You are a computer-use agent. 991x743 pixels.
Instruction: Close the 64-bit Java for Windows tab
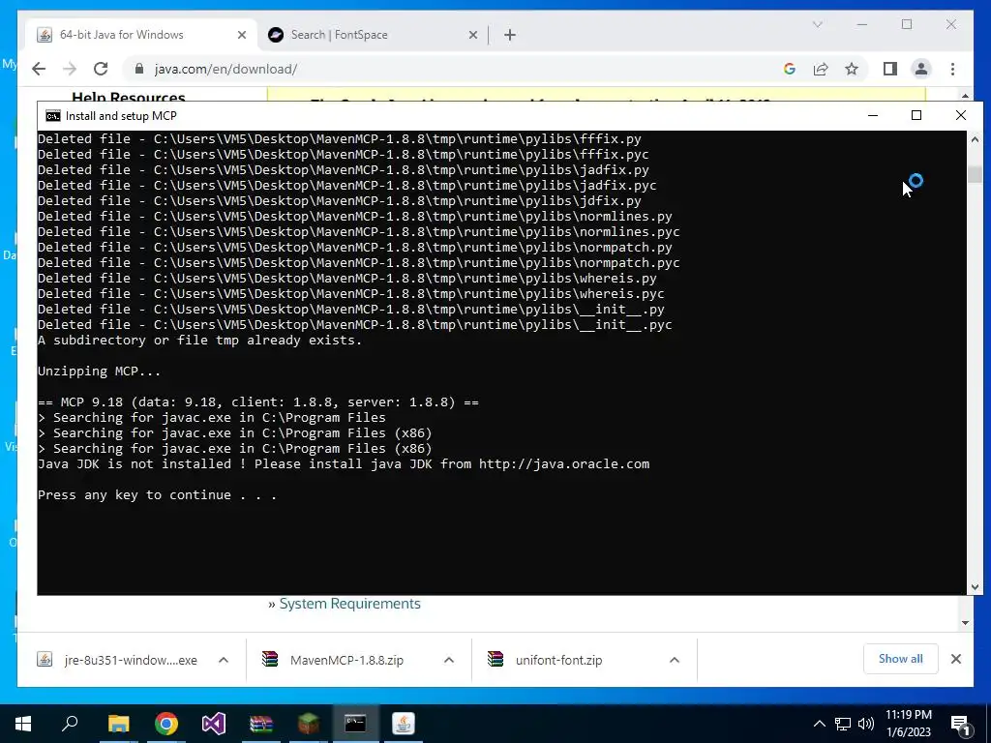coord(241,35)
